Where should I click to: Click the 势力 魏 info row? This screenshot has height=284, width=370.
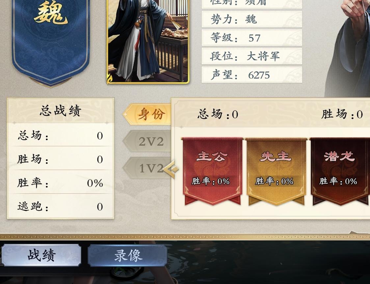coord(252,19)
